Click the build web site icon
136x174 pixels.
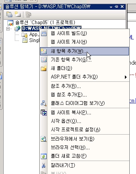tap(44, 33)
